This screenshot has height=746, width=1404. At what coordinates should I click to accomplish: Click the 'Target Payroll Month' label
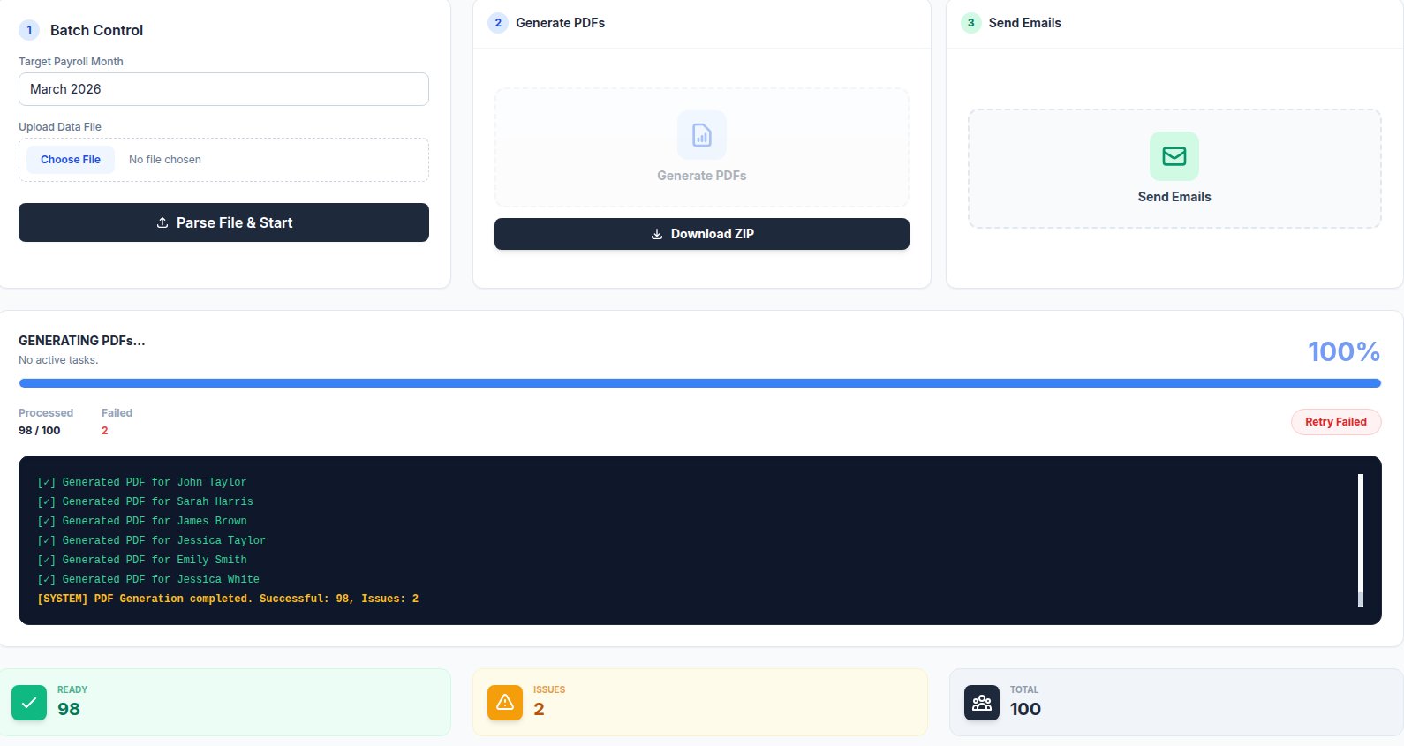71,62
